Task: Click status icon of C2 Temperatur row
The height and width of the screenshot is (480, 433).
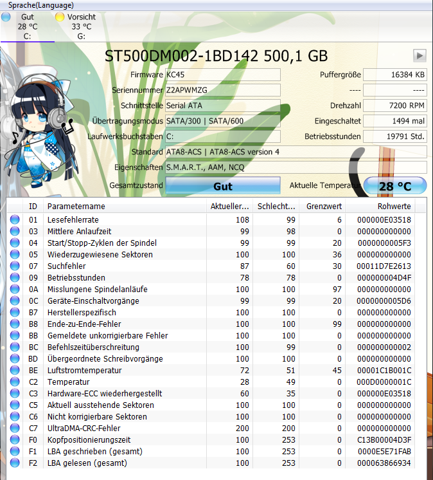Action: (15, 382)
